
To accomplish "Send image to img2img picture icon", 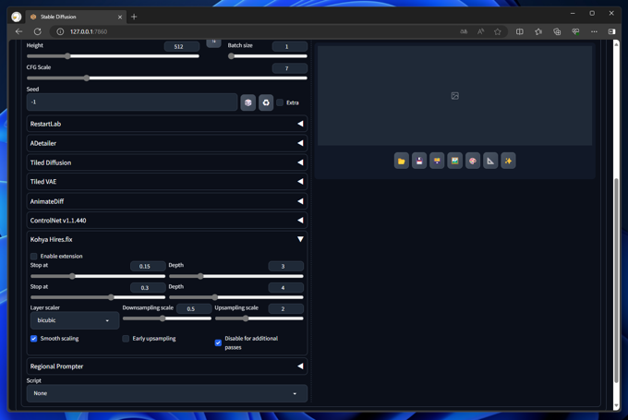I will coord(454,161).
